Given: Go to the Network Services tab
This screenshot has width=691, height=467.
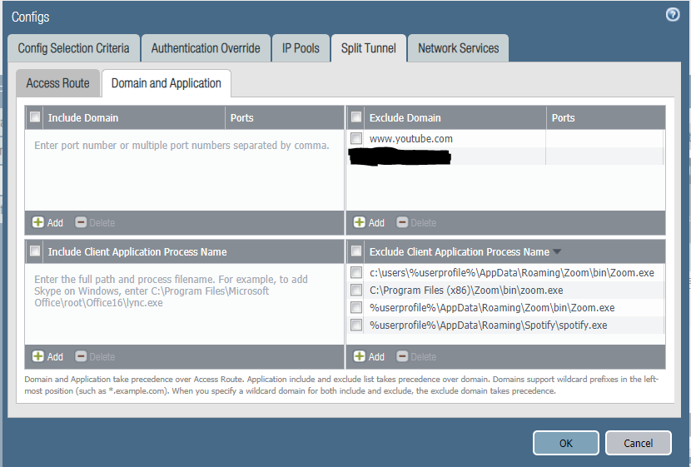Looking at the screenshot, I should (459, 48).
